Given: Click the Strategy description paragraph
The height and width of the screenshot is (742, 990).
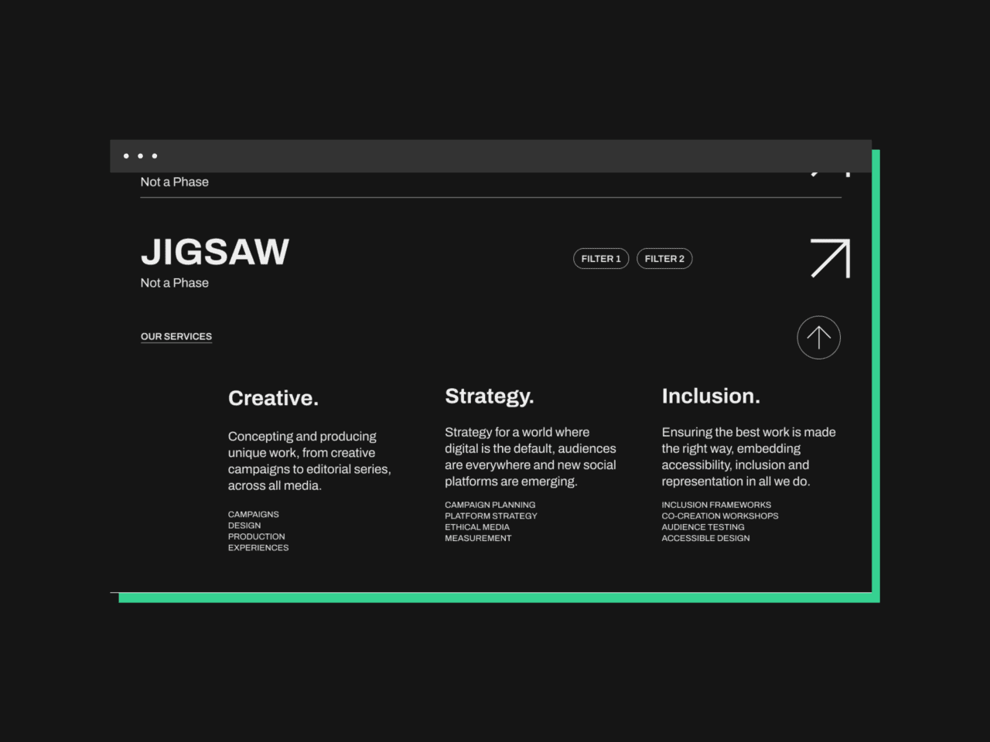Looking at the screenshot, I should [x=531, y=457].
